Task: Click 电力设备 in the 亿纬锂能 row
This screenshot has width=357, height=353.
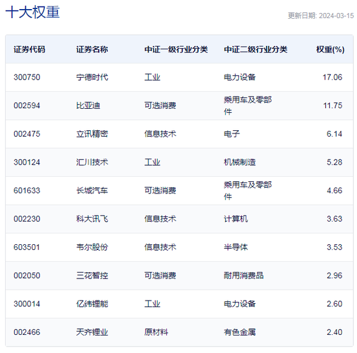Action: tap(240, 304)
